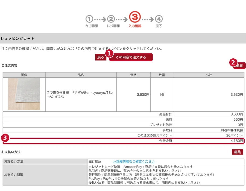This screenshot has width=246, height=191.
Task: Click the ショッピングカート header
Action: pos(17,38)
